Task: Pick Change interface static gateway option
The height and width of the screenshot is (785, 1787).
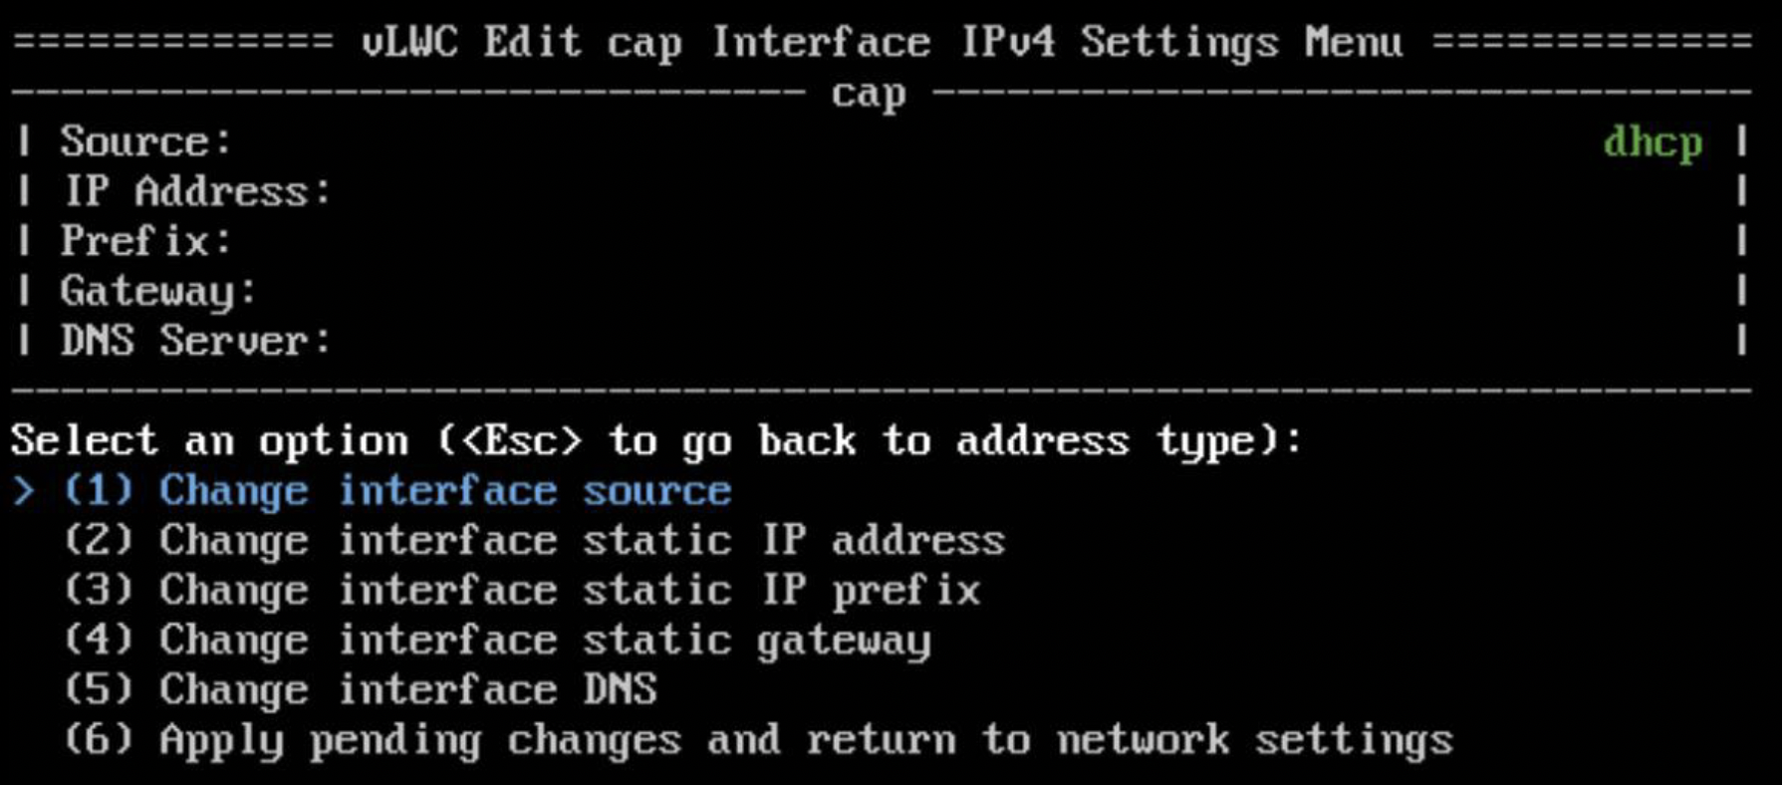Action: point(497,640)
